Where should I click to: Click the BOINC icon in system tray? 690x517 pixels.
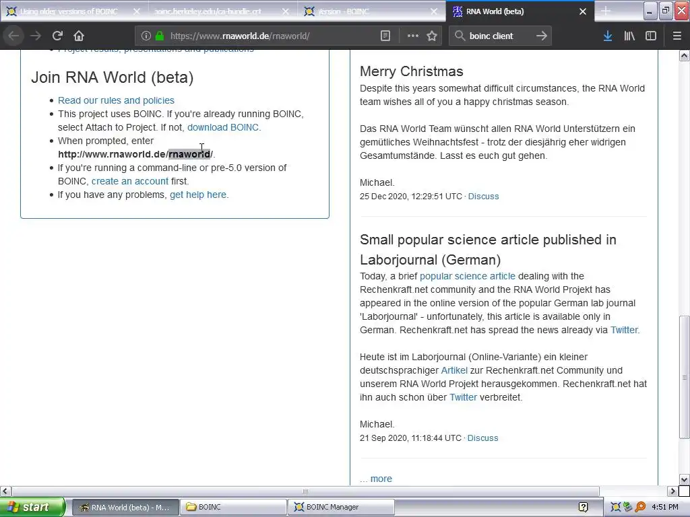tap(616, 508)
